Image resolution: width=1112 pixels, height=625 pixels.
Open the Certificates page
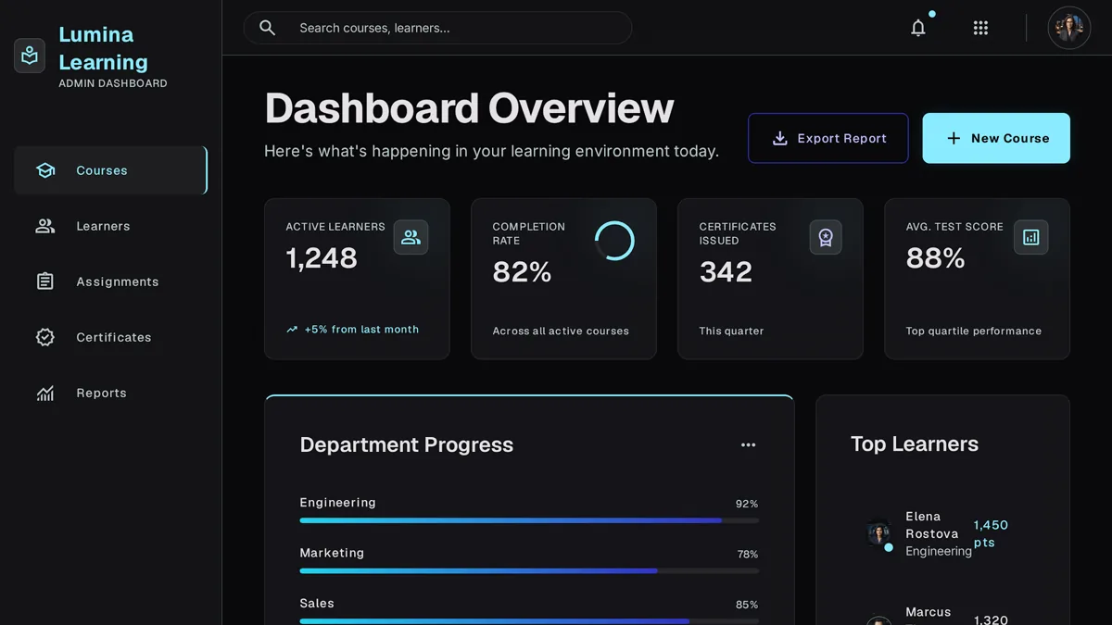pyautogui.click(x=110, y=337)
